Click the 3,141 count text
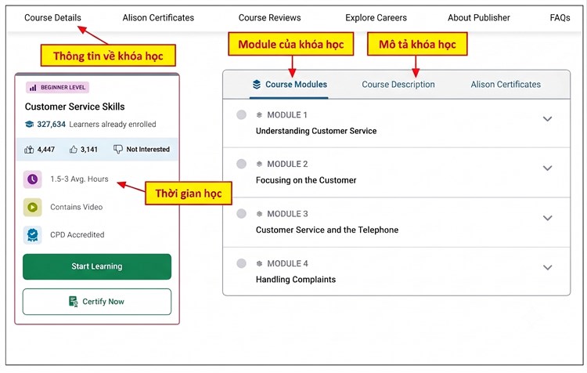587x373 pixels. [89, 150]
